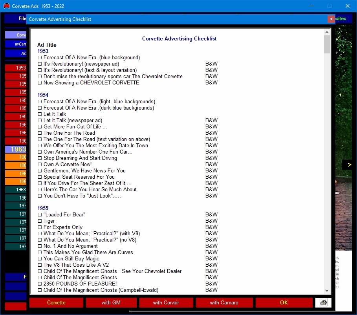Tick '2850 POUNDS OF PLEASURE!' checkbox
The height and width of the screenshot is (315, 357).
40,284
